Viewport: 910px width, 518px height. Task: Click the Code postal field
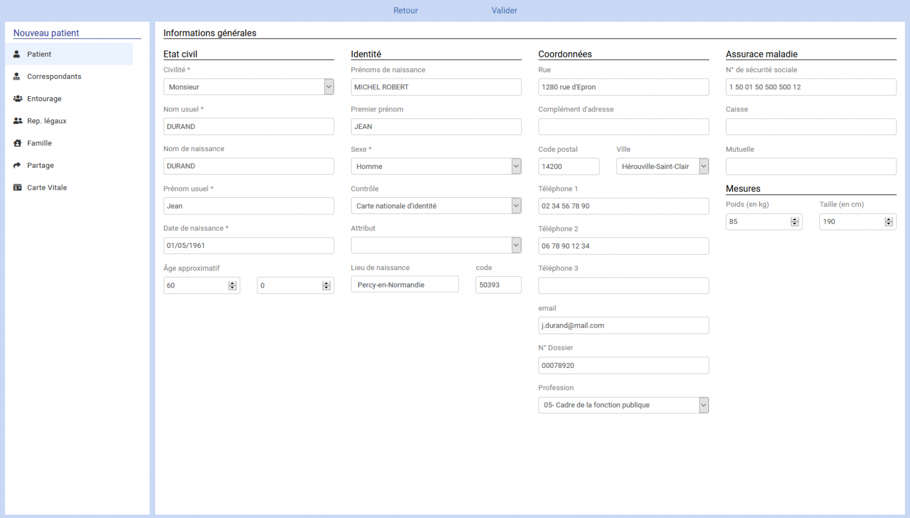point(569,166)
